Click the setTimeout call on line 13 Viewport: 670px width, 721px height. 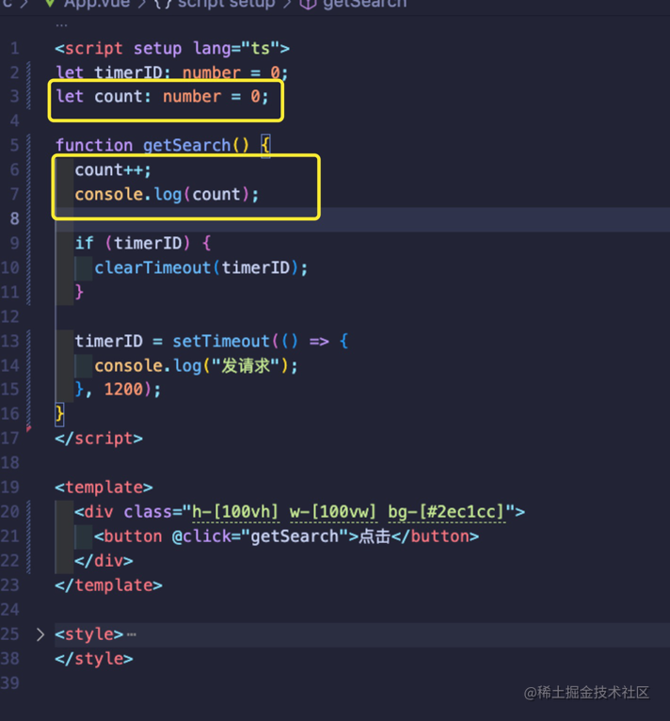(221, 341)
